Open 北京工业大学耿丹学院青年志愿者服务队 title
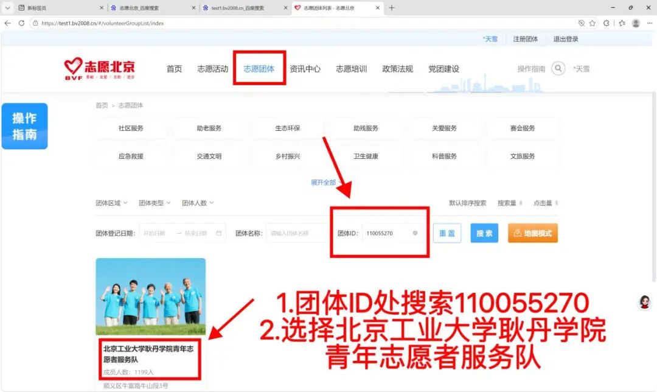The image size is (657, 392). [x=149, y=354]
